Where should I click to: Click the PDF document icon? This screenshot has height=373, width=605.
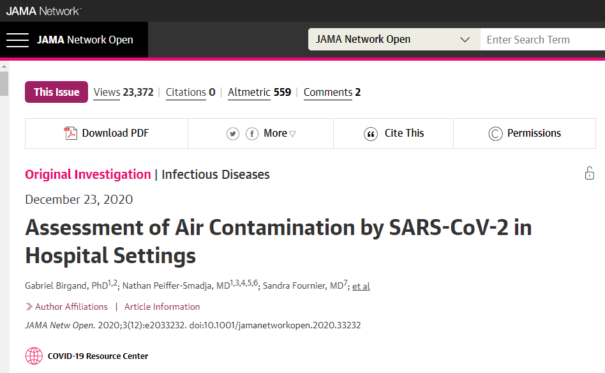click(70, 133)
